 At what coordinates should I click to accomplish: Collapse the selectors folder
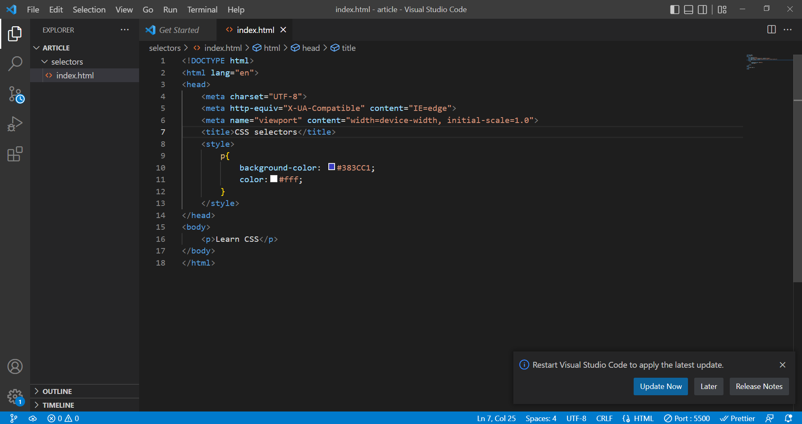(84, 62)
